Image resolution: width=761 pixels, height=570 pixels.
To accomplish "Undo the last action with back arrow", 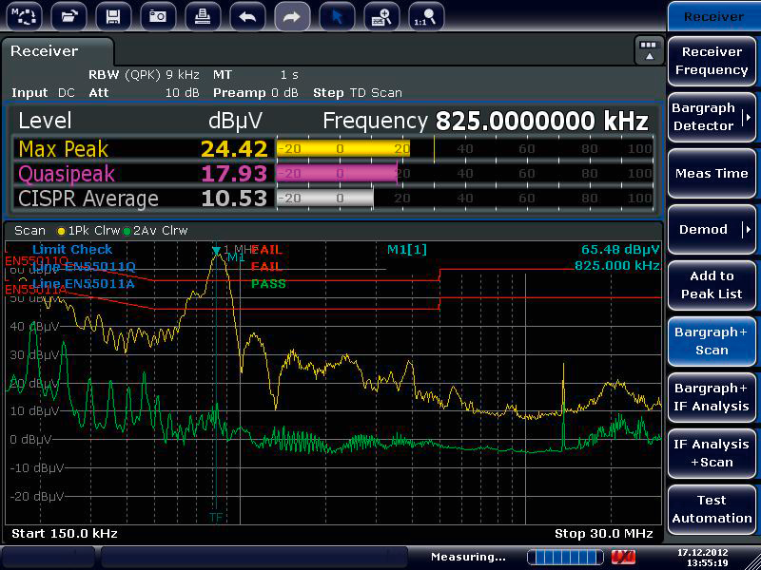I will pos(247,16).
